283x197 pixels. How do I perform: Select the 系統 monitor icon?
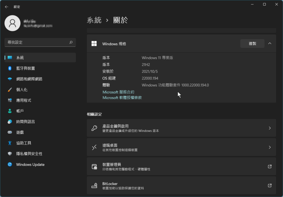click(x=10, y=58)
